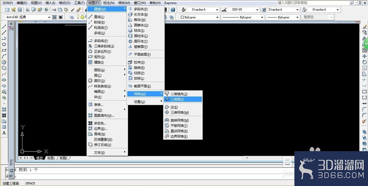Open the Help question-mark icon
Viewport: 368px width, 186px height.
pos(173,10)
